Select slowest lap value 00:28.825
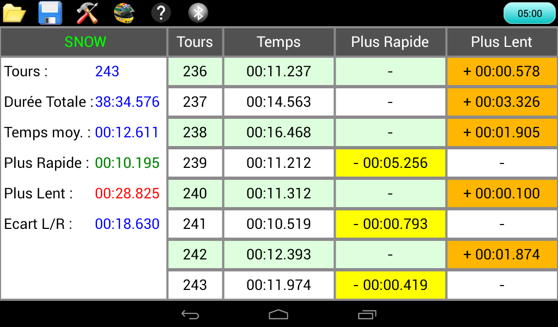Image resolution: width=558 pixels, height=327 pixels. [127, 193]
